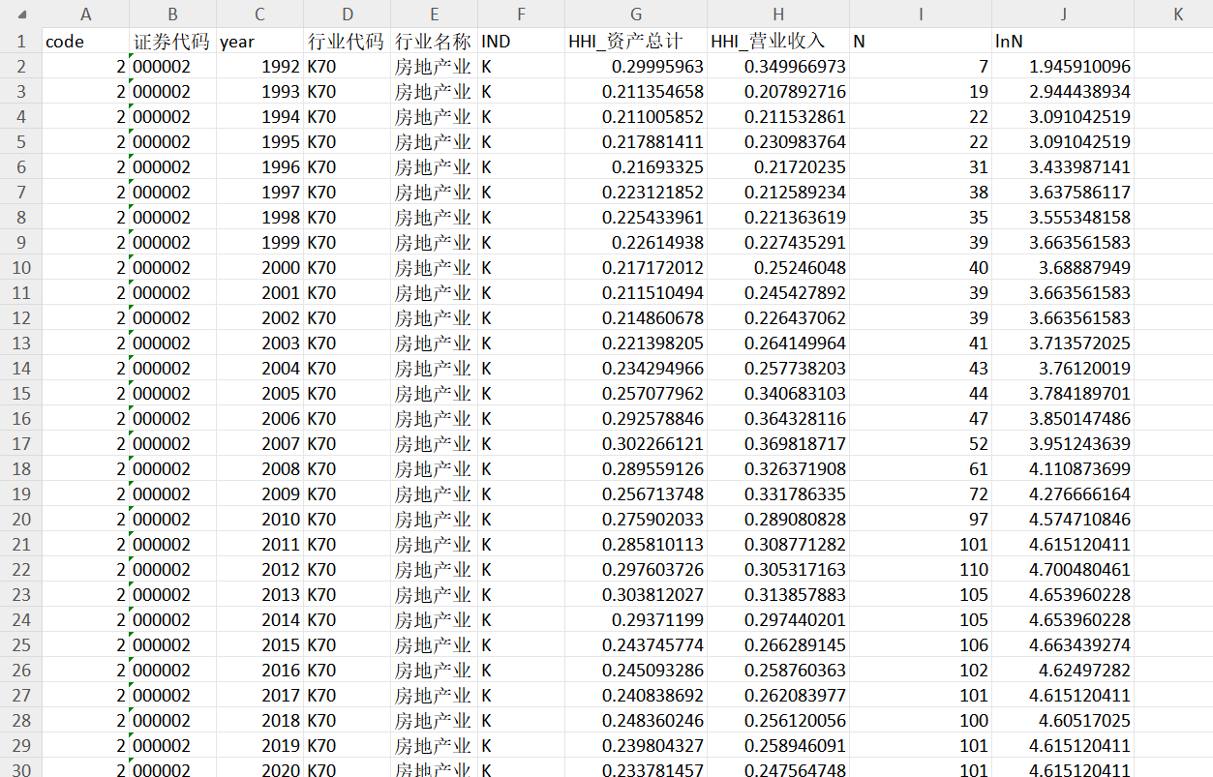
Task: Select 证券代码 cell 000002 in row 2
Action: pyautogui.click(x=172, y=67)
